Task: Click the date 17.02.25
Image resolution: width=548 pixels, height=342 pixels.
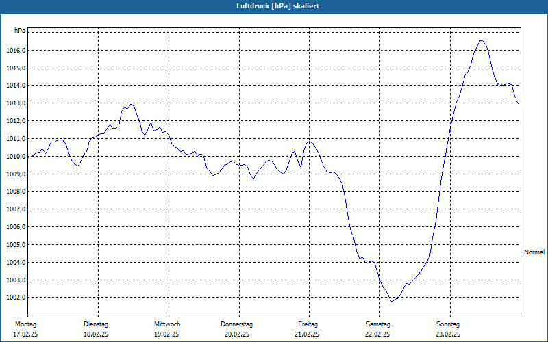Action: pos(25,334)
